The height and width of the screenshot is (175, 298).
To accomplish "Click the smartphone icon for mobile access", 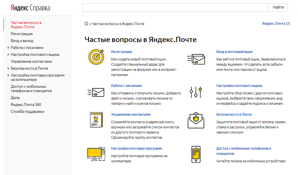I will click(196, 154).
